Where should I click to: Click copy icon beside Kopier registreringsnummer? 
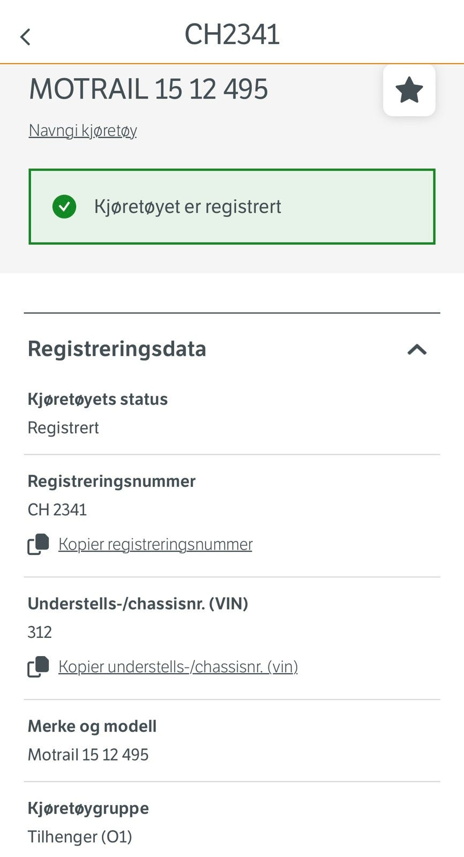(x=38, y=544)
